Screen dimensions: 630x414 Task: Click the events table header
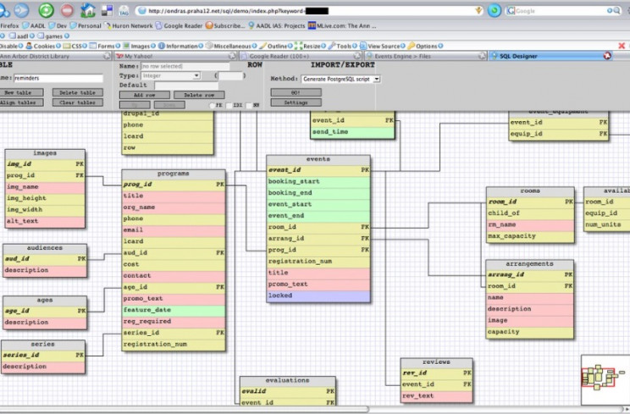(x=318, y=159)
